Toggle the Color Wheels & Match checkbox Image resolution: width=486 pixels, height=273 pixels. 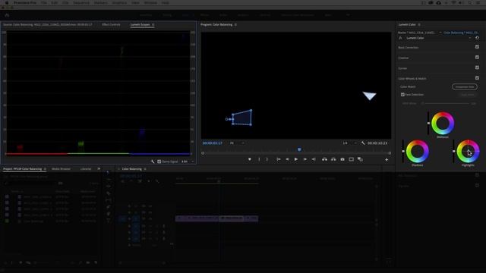pos(477,78)
